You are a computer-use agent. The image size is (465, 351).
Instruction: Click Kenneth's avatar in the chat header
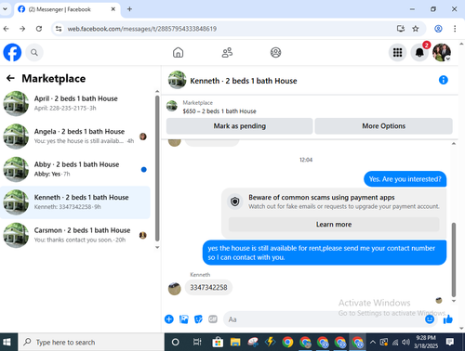177,80
